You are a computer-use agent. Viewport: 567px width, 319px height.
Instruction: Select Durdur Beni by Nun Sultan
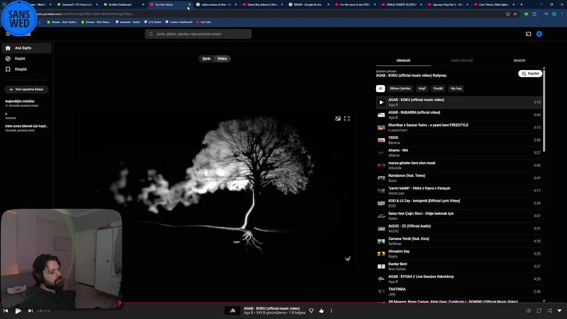click(x=459, y=266)
